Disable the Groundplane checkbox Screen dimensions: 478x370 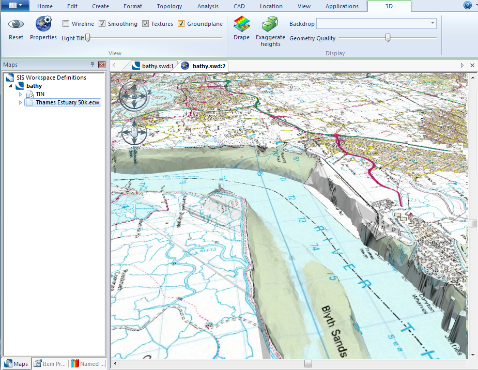(x=181, y=24)
